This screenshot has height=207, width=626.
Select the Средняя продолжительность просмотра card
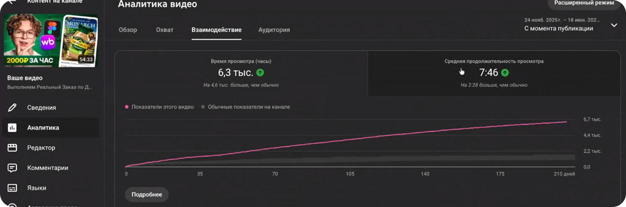pos(494,73)
